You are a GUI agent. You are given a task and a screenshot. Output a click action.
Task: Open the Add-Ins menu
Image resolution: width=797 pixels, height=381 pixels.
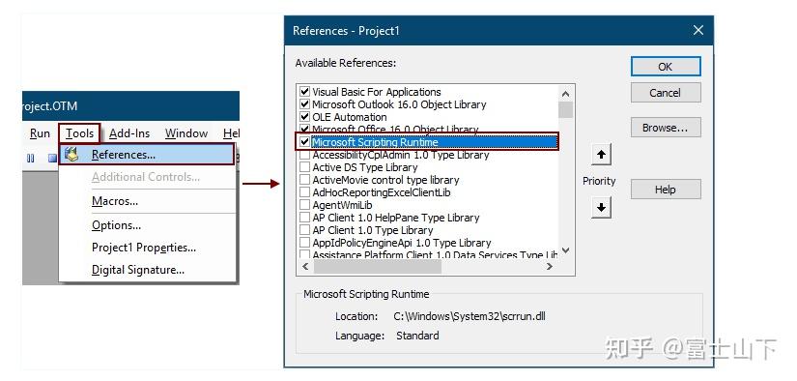pos(129,133)
